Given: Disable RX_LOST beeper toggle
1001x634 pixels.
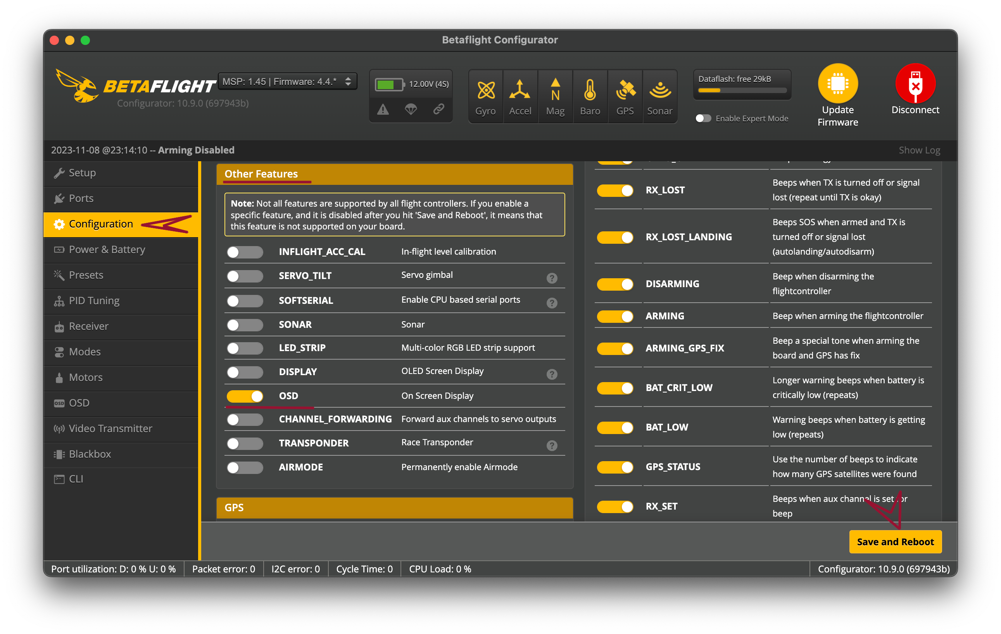Looking at the screenshot, I should 615,190.
